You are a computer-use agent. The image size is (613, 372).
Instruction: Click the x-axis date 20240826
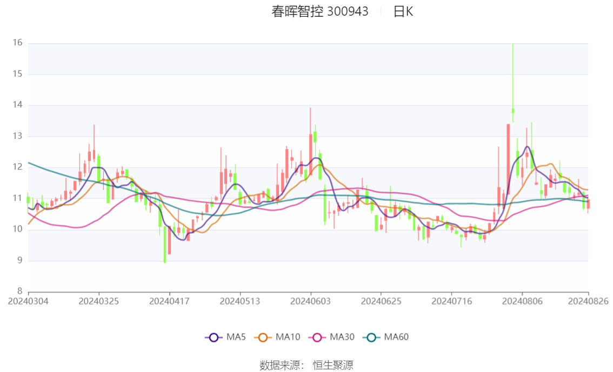588,301
